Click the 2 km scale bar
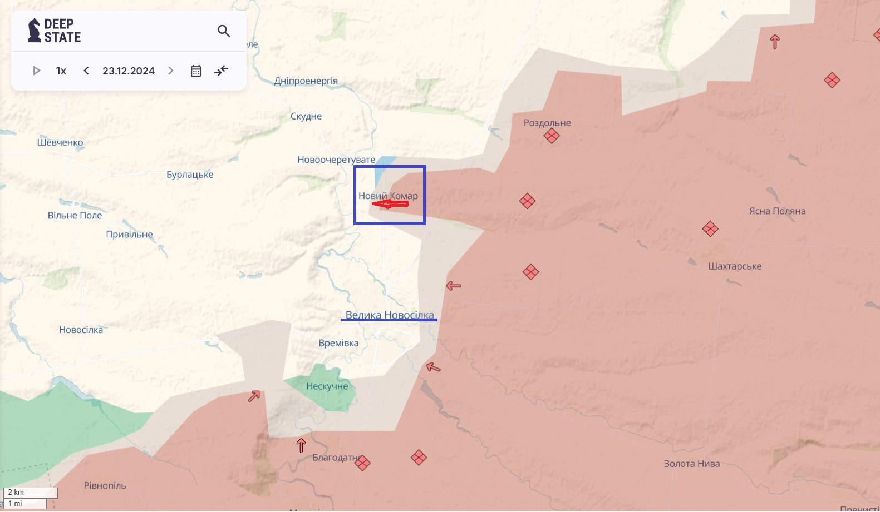This screenshot has width=880, height=512. coord(31,493)
